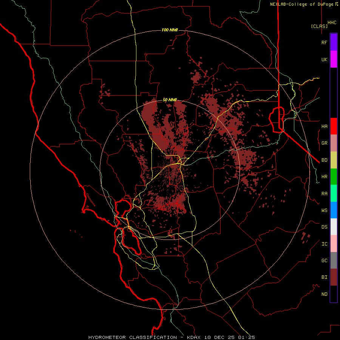Select the GR dusty pink legend swatch
The image size is (340, 340).
tap(334, 143)
